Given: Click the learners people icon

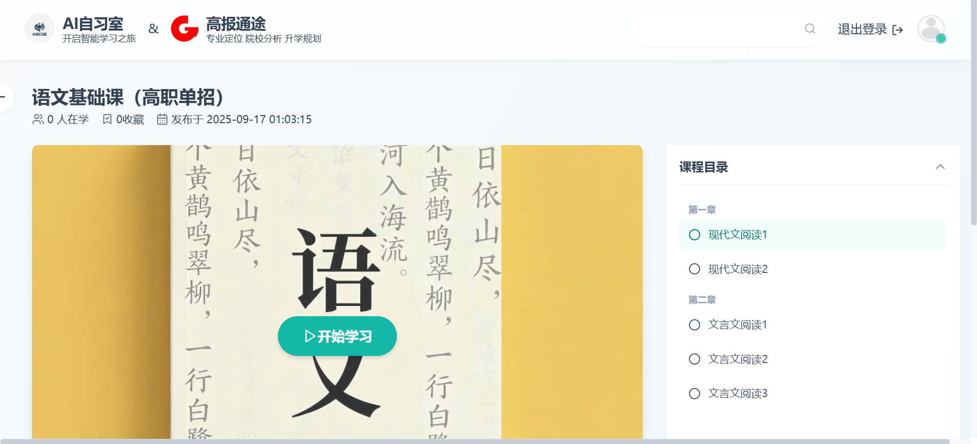Looking at the screenshot, I should click(x=38, y=119).
